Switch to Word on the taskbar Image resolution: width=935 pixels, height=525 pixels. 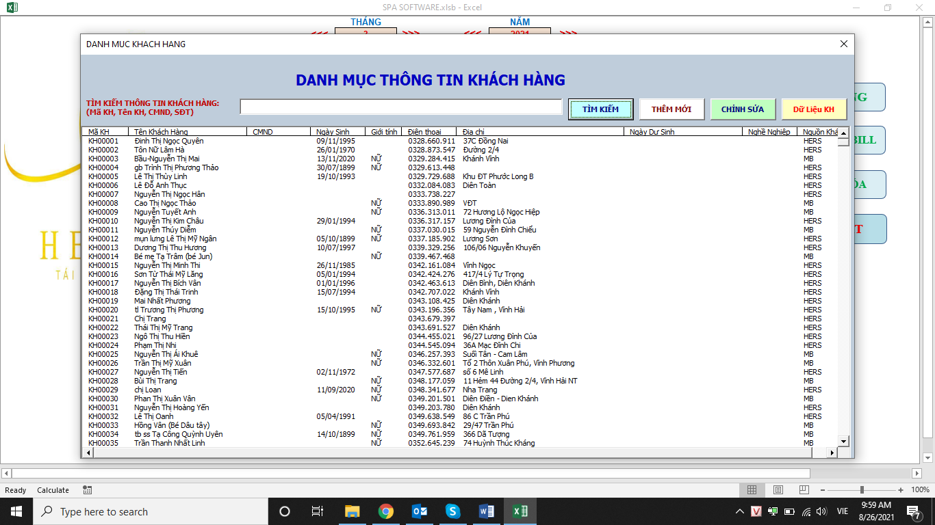(x=487, y=511)
